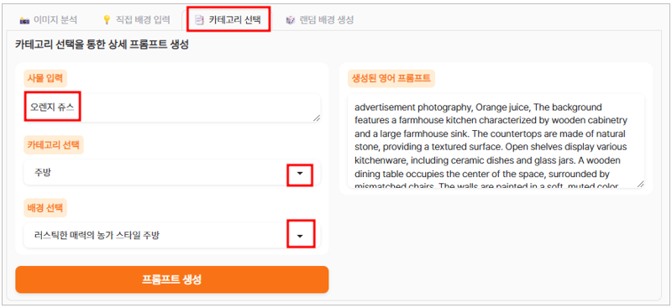Click the 사물 입력 label

45,78
